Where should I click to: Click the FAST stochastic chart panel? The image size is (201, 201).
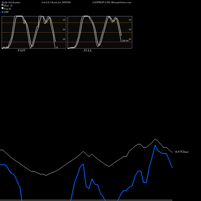[34, 32]
